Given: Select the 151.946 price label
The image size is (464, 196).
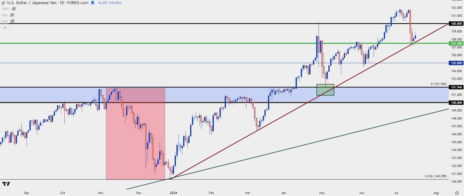Looking at the screenshot, I should tap(456, 87).
